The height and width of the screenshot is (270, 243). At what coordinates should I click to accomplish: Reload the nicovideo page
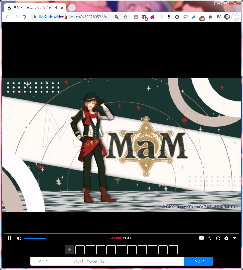pos(24,17)
